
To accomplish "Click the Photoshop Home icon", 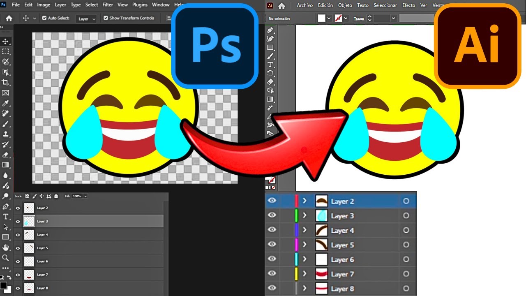I will [9, 18].
